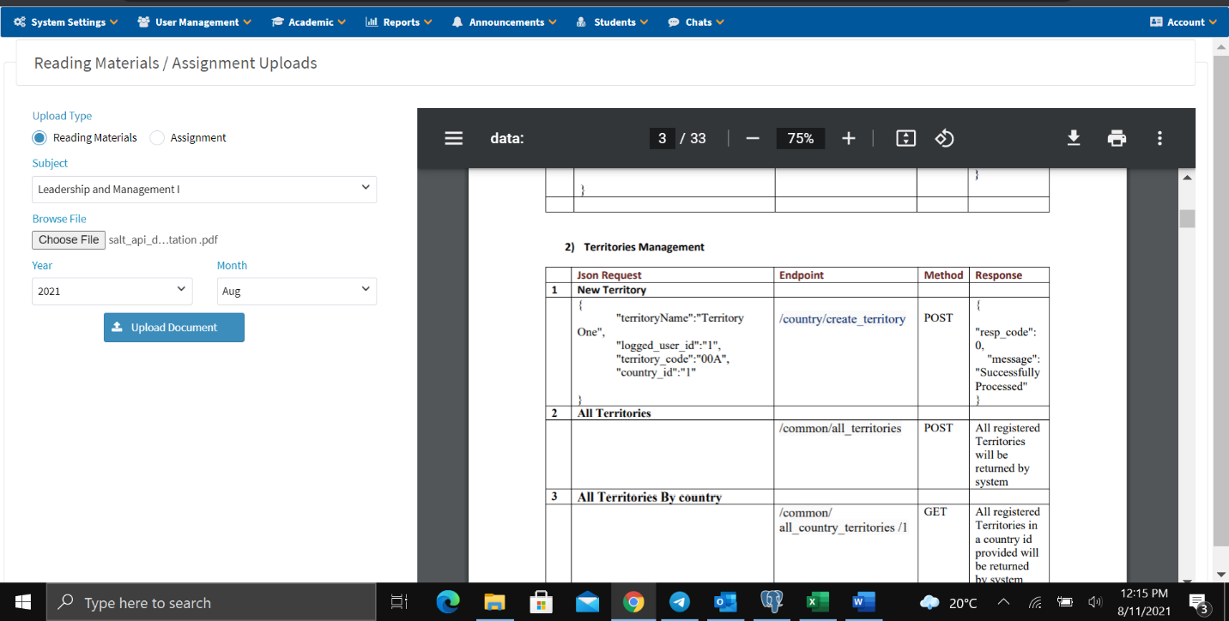Click the fit to page icon
This screenshot has width=1229, height=621.
click(905, 138)
